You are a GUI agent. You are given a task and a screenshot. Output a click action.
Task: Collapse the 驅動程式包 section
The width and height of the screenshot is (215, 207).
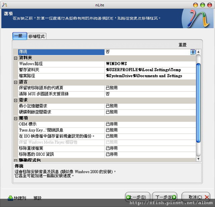tap(15, 160)
